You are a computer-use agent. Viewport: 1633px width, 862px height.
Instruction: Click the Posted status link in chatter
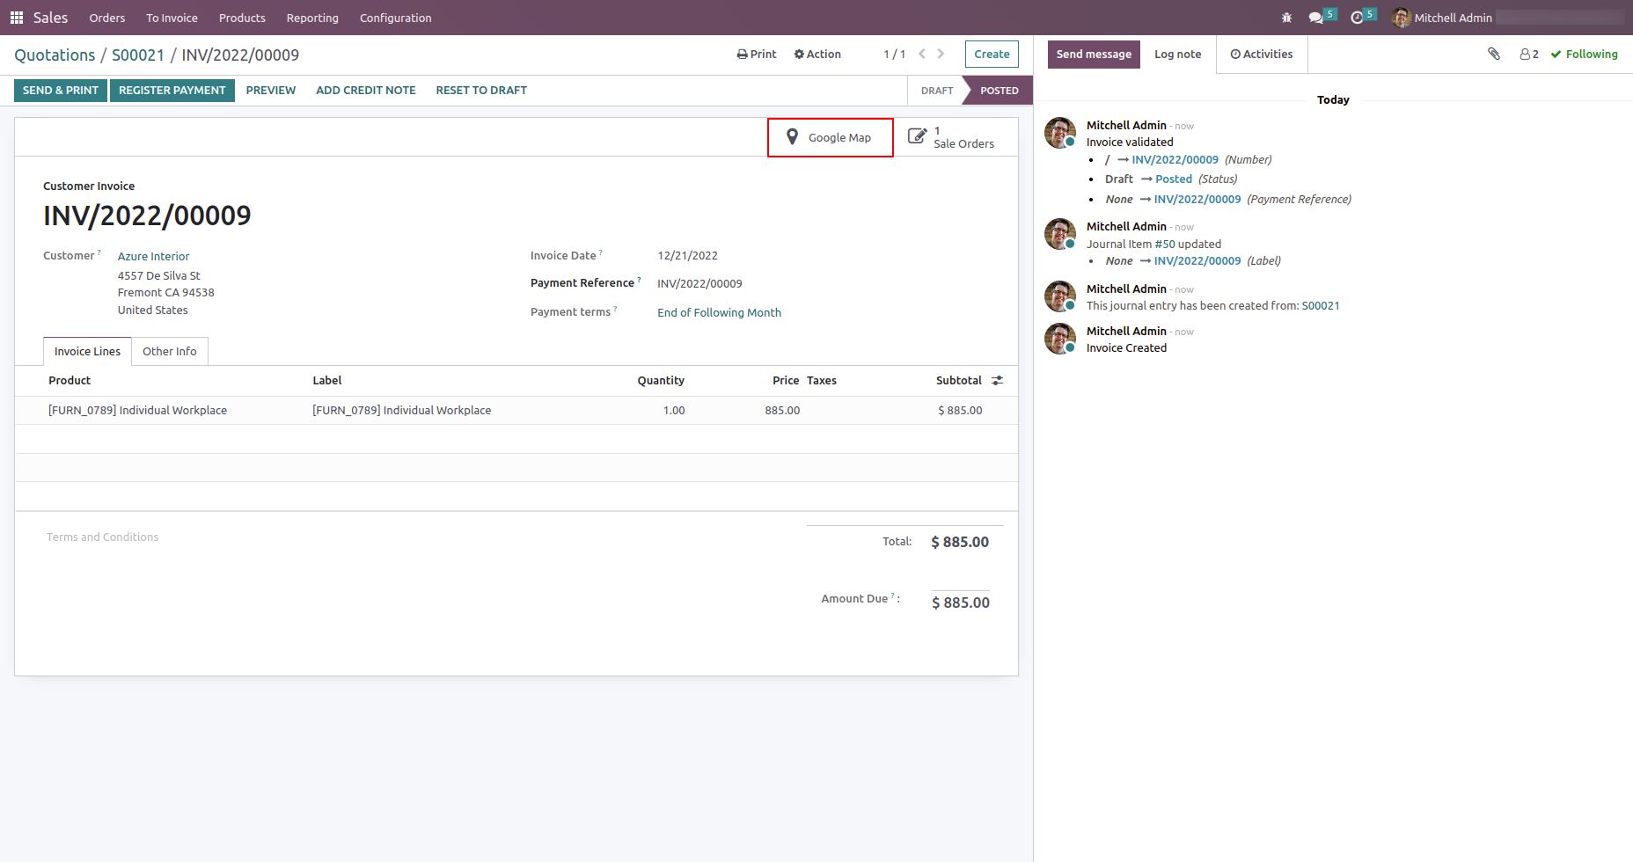pos(1174,179)
